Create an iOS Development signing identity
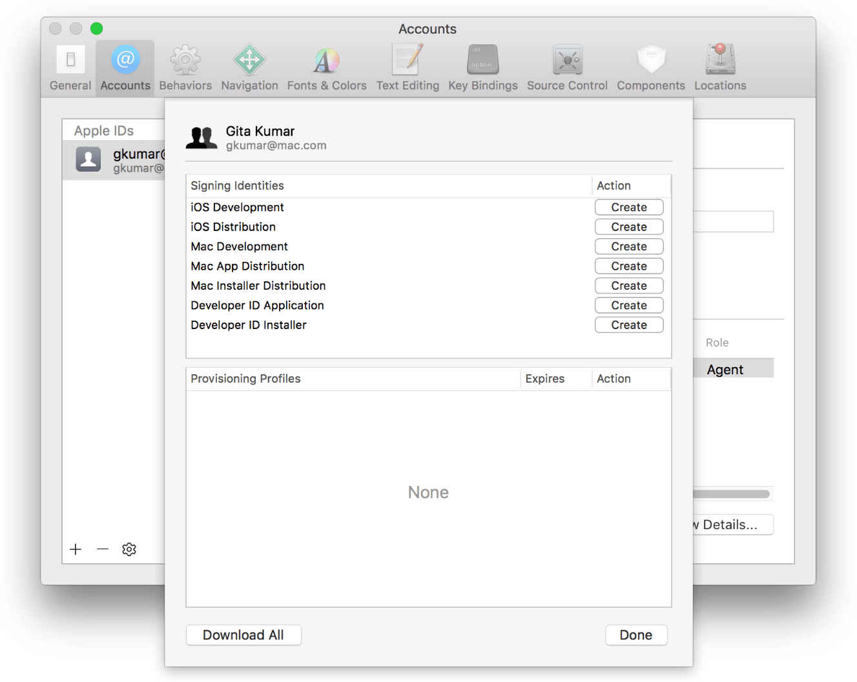 pos(628,207)
